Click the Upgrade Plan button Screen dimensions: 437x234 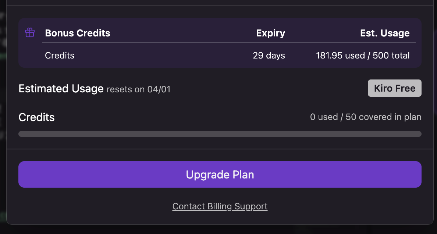[220, 174]
